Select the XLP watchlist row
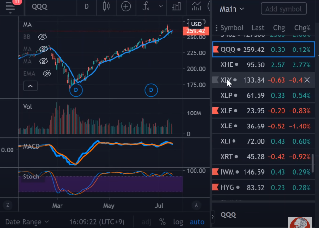 (263, 95)
